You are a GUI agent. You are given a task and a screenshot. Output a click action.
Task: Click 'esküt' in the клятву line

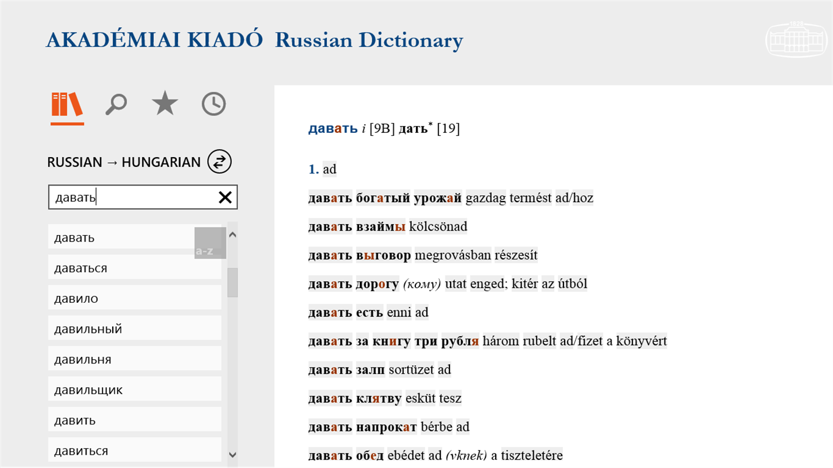421,398
